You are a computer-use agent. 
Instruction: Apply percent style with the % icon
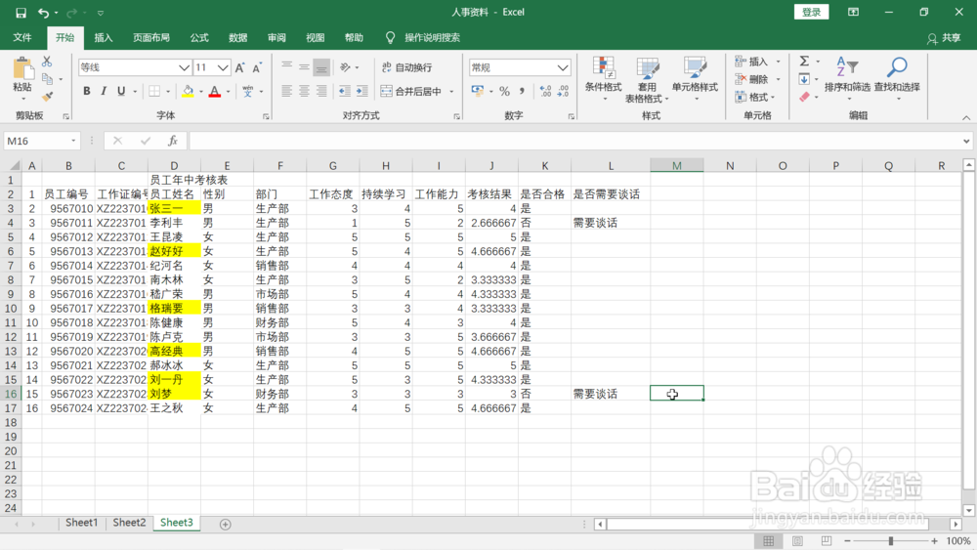point(505,91)
